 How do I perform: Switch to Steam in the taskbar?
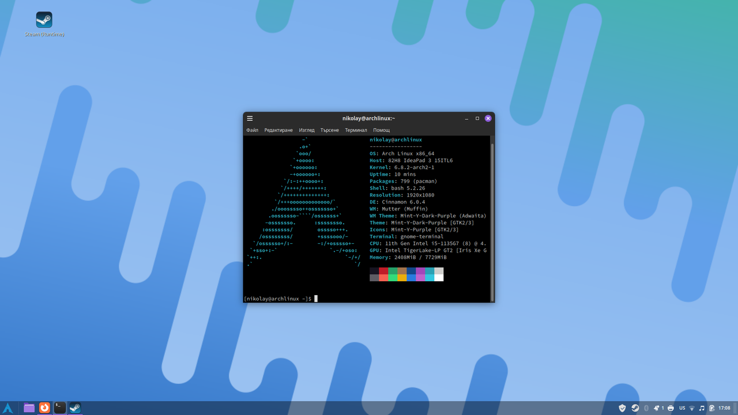point(76,408)
